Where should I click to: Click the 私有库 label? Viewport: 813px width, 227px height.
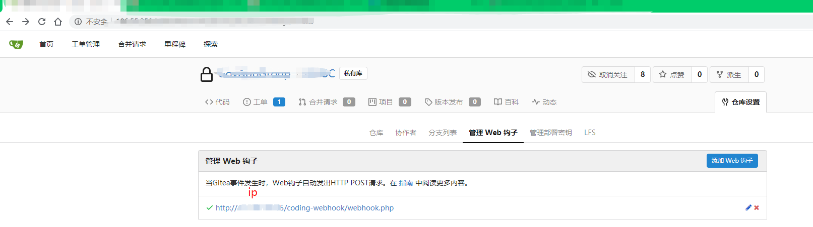tap(353, 73)
